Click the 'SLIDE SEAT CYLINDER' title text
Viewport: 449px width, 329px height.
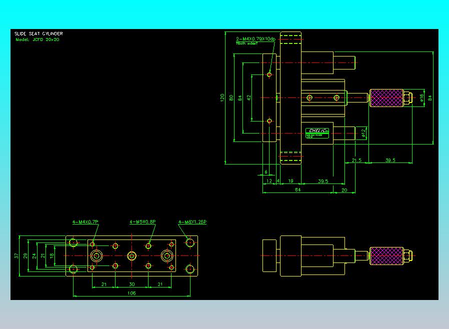(x=38, y=34)
